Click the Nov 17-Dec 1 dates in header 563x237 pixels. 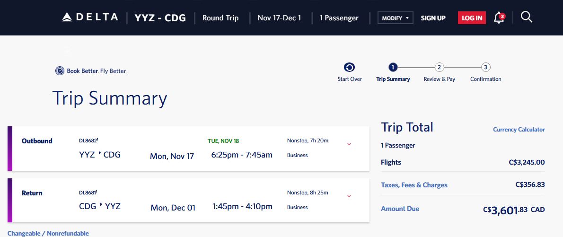[279, 18]
